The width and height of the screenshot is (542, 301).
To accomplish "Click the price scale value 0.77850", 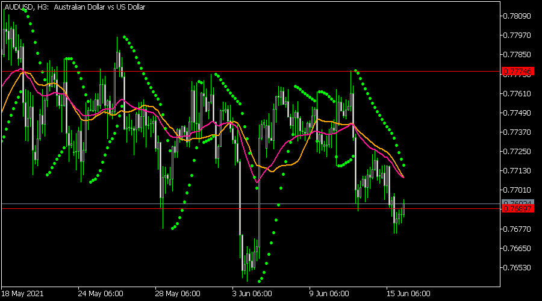I will (517, 55).
